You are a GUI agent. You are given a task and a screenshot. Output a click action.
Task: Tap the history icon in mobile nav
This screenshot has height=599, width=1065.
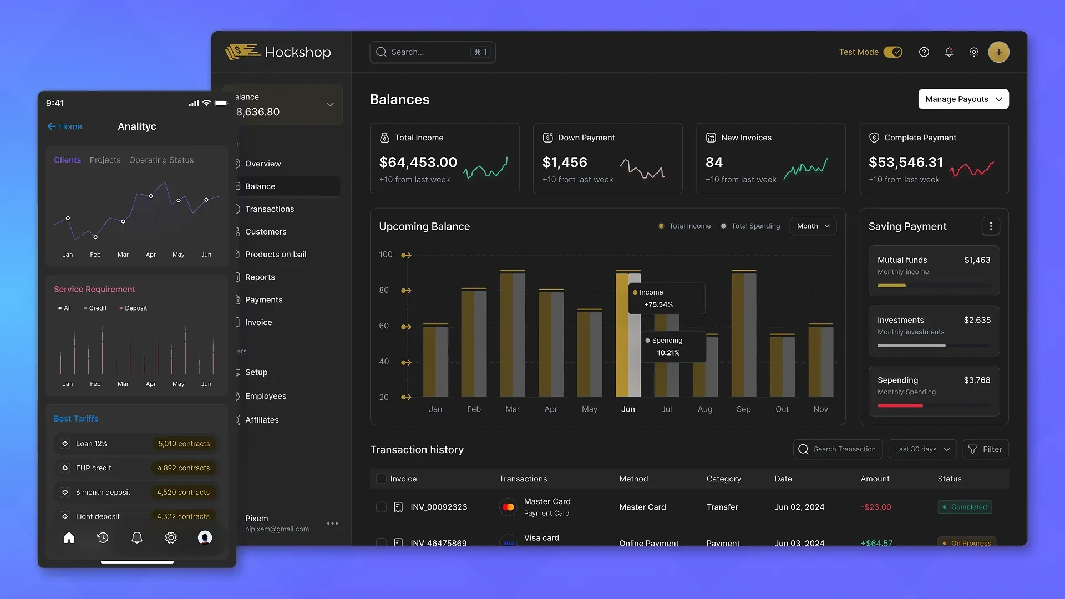[103, 537]
